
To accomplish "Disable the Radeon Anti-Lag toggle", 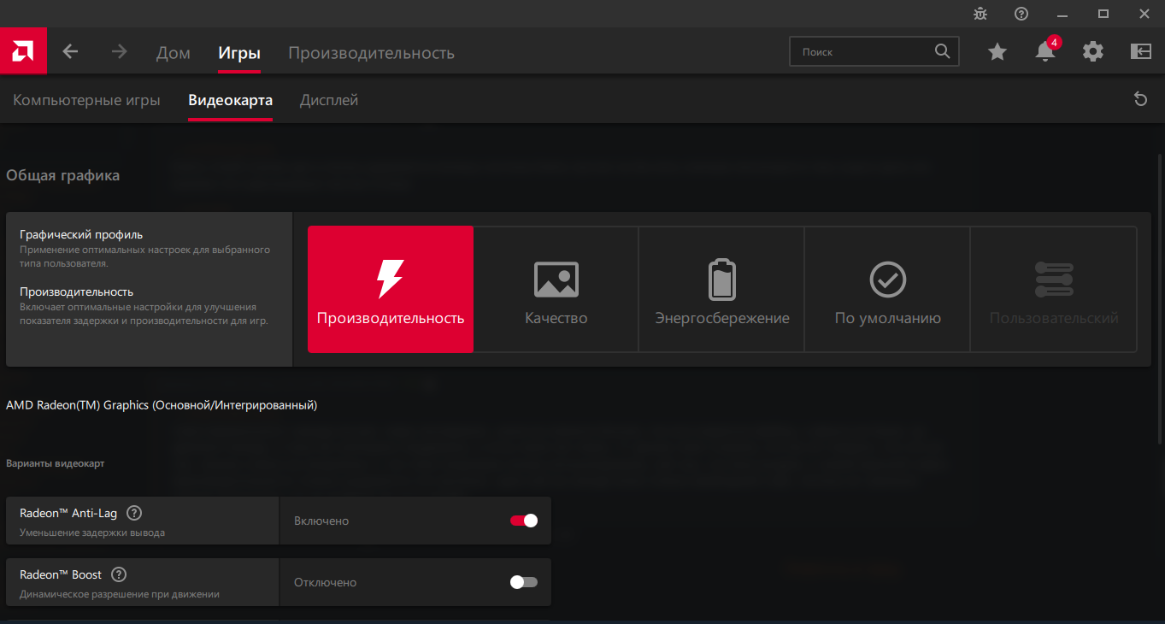I will tap(524, 521).
